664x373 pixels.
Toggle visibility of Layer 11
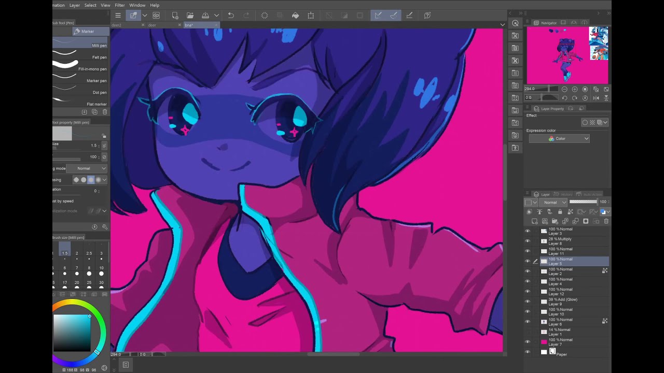pos(528,251)
